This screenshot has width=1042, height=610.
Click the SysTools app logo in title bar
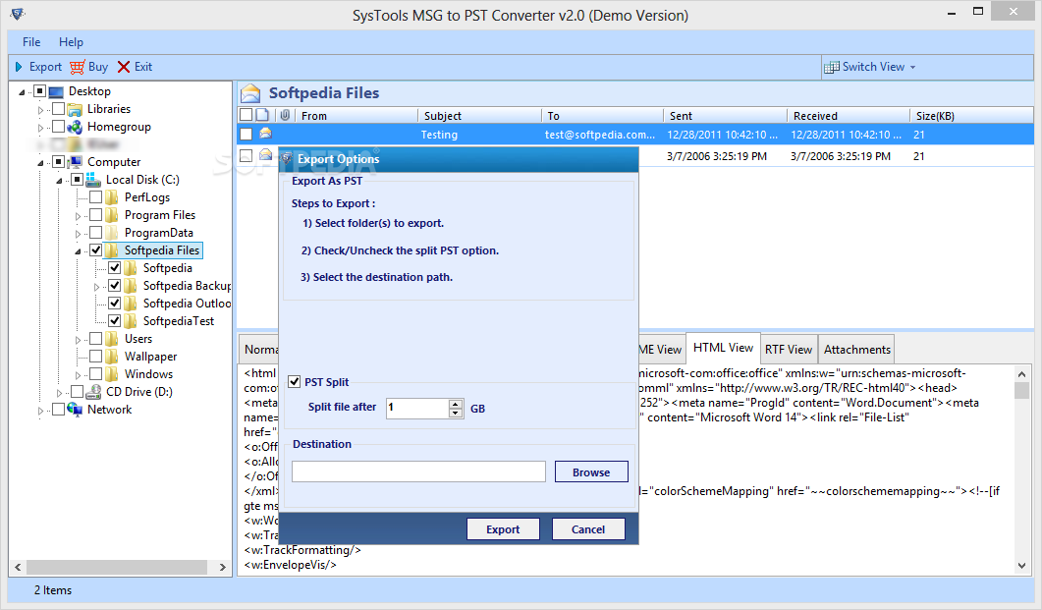tap(18, 14)
